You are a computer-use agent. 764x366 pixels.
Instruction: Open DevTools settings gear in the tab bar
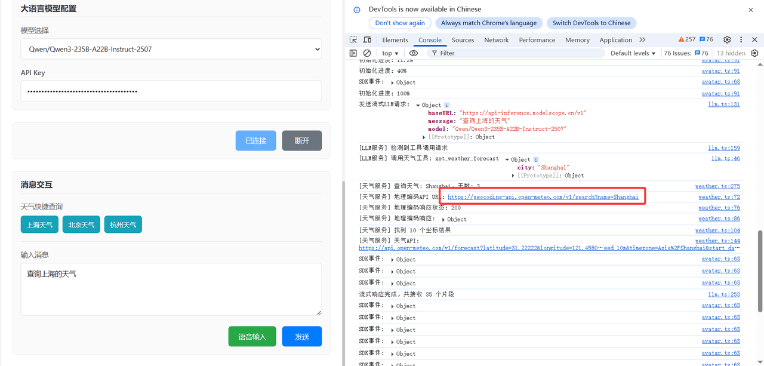click(727, 40)
